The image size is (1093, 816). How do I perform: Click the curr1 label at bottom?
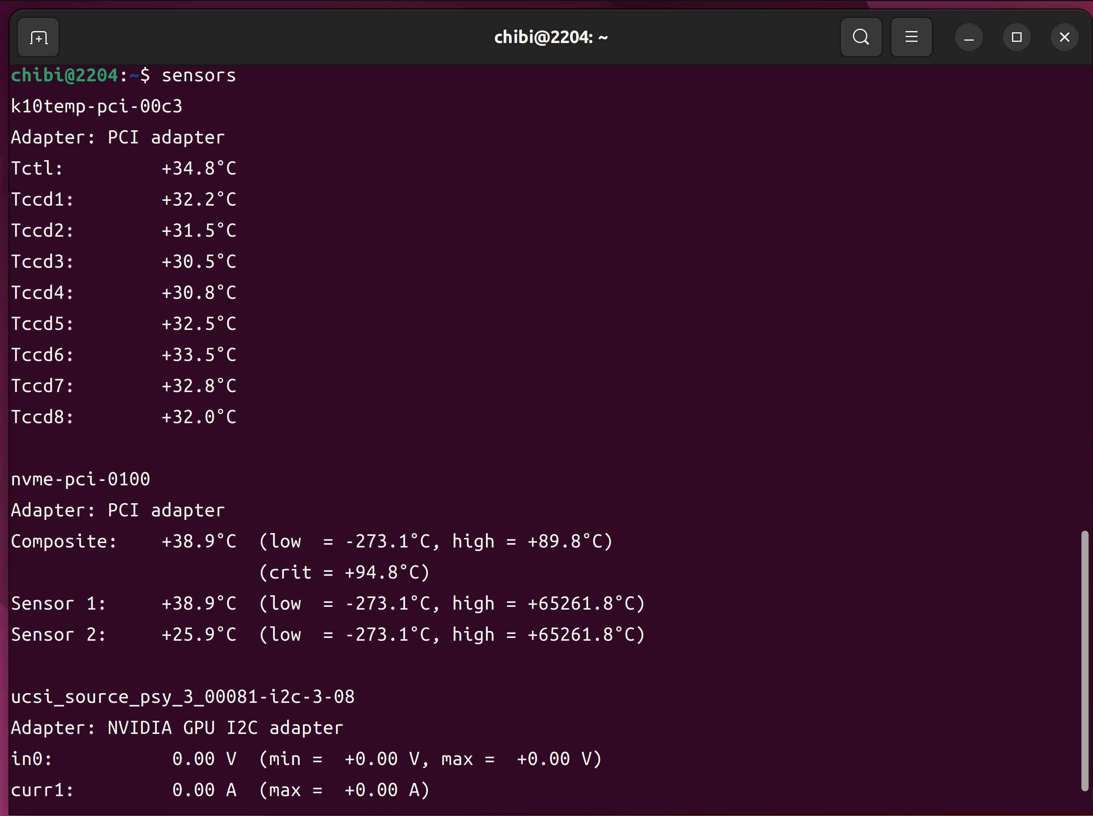click(x=42, y=790)
